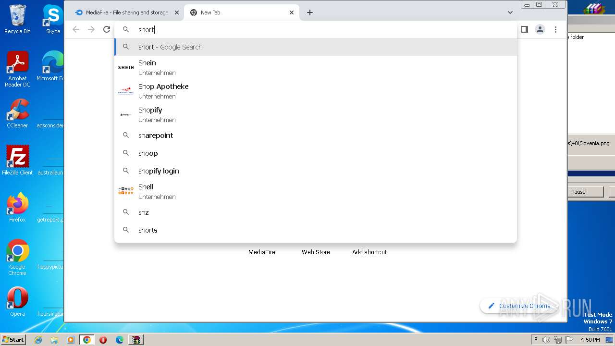Open the MediaFire shortcut tile
Viewport: 615px width, 346px height.
[x=262, y=252]
